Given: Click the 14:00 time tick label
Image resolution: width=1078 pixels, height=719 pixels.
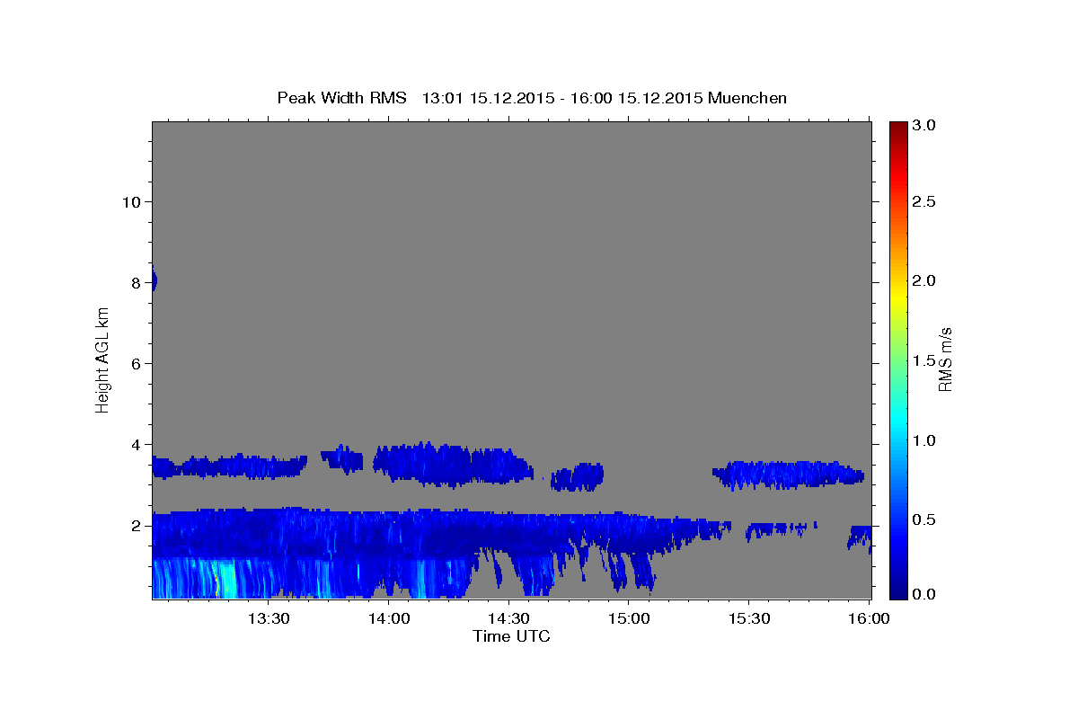Looking at the screenshot, I should 389,618.
